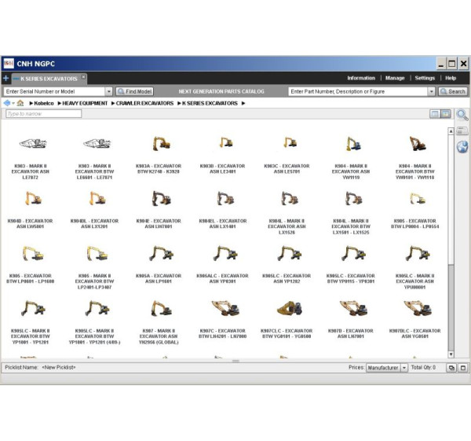Open the serial number or model dropdown
Viewport: 471px width, 441px height.
pyautogui.click(x=109, y=92)
